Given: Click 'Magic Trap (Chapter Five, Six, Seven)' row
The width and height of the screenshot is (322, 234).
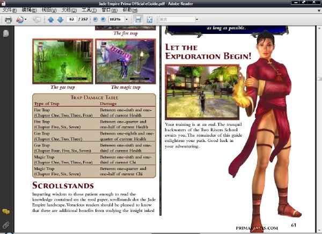Looking at the screenshot, I should point(94,171).
